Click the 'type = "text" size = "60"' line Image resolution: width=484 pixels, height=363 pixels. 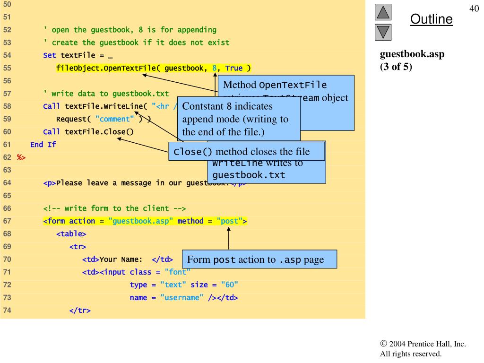(x=184, y=285)
